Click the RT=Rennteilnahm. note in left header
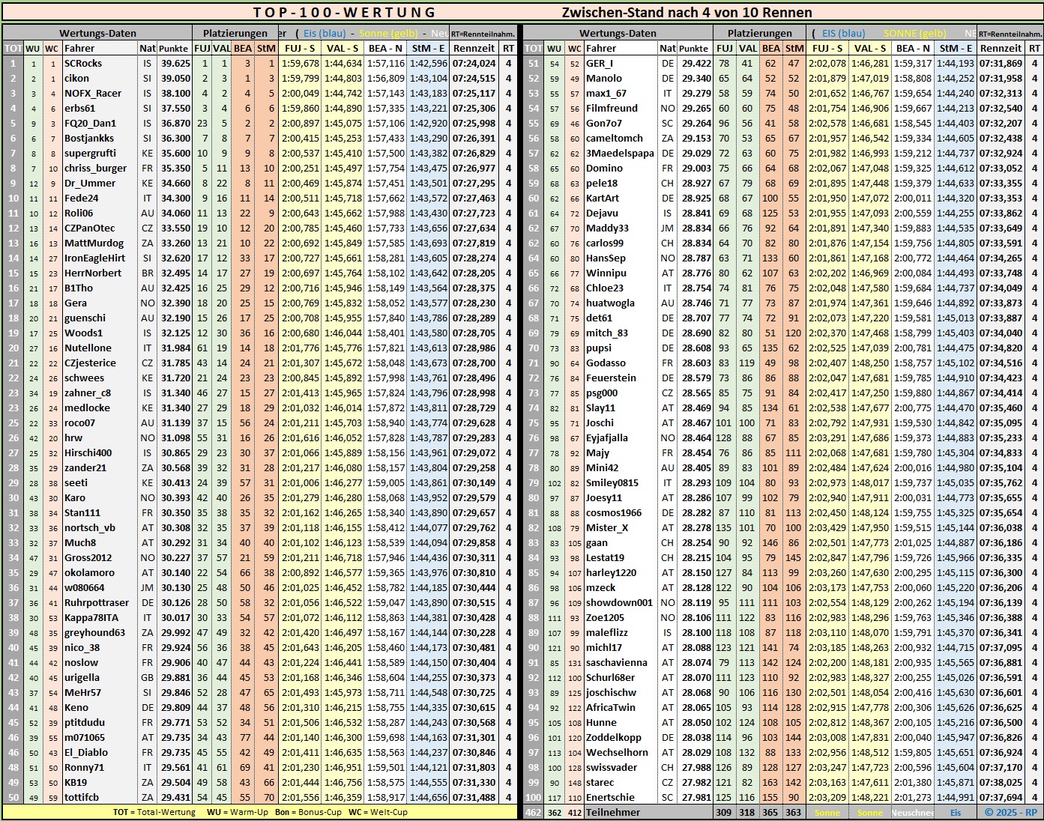The height and width of the screenshot is (821, 1044). (x=483, y=34)
